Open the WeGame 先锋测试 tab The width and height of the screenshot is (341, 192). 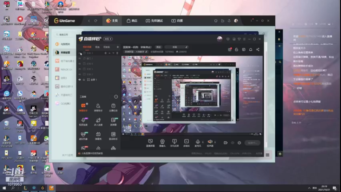pyautogui.click(x=154, y=20)
